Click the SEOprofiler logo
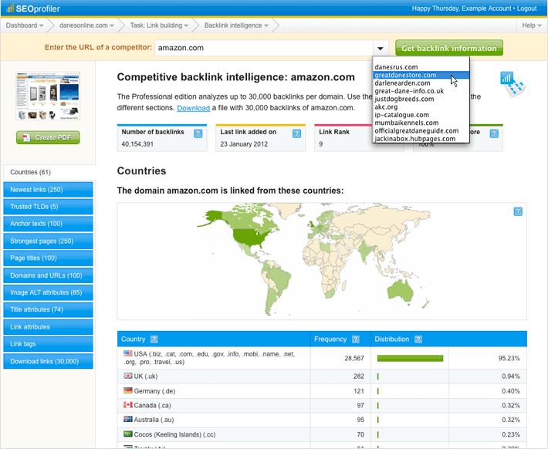This screenshot has width=548, height=449. pyautogui.click(x=33, y=8)
